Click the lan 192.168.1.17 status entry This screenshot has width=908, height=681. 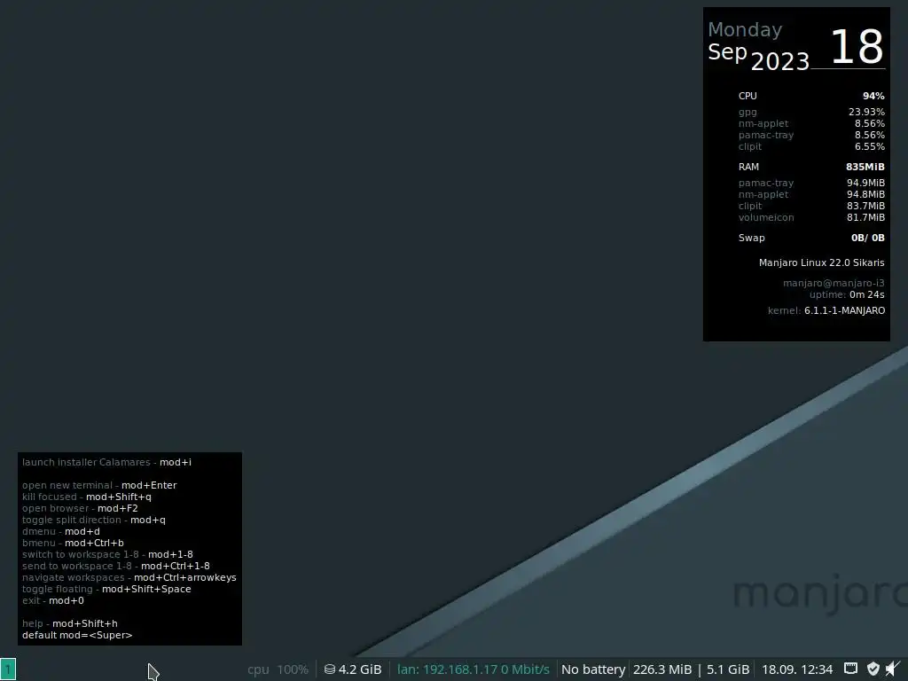click(x=474, y=669)
